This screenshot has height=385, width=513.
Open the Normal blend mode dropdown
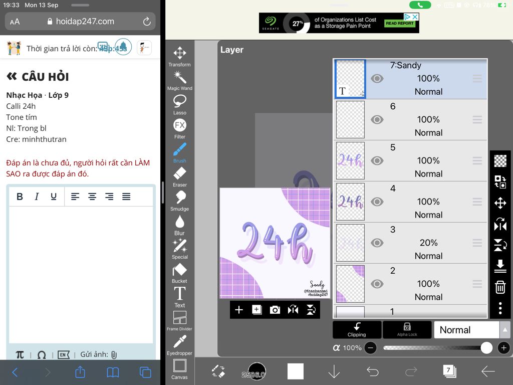(x=466, y=330)
